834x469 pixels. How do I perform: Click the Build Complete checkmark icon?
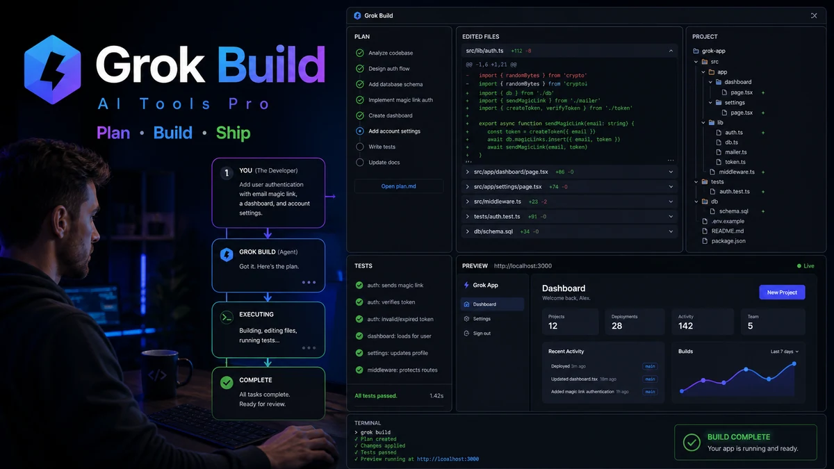tap(691, 443)
